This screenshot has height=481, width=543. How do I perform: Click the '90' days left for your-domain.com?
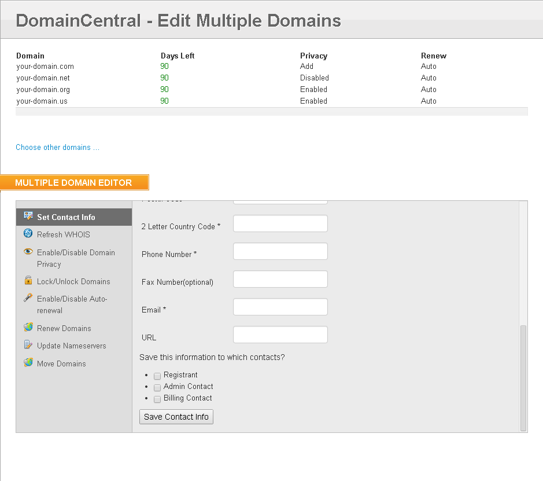pos(164,66)
